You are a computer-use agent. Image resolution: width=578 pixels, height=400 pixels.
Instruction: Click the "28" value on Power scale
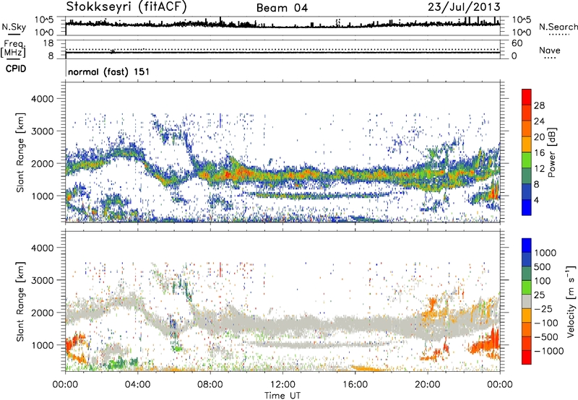pyautogui.click(x=539, y=105)
